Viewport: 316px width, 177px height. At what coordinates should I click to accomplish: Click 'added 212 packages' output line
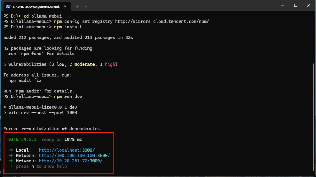point(68,37)
